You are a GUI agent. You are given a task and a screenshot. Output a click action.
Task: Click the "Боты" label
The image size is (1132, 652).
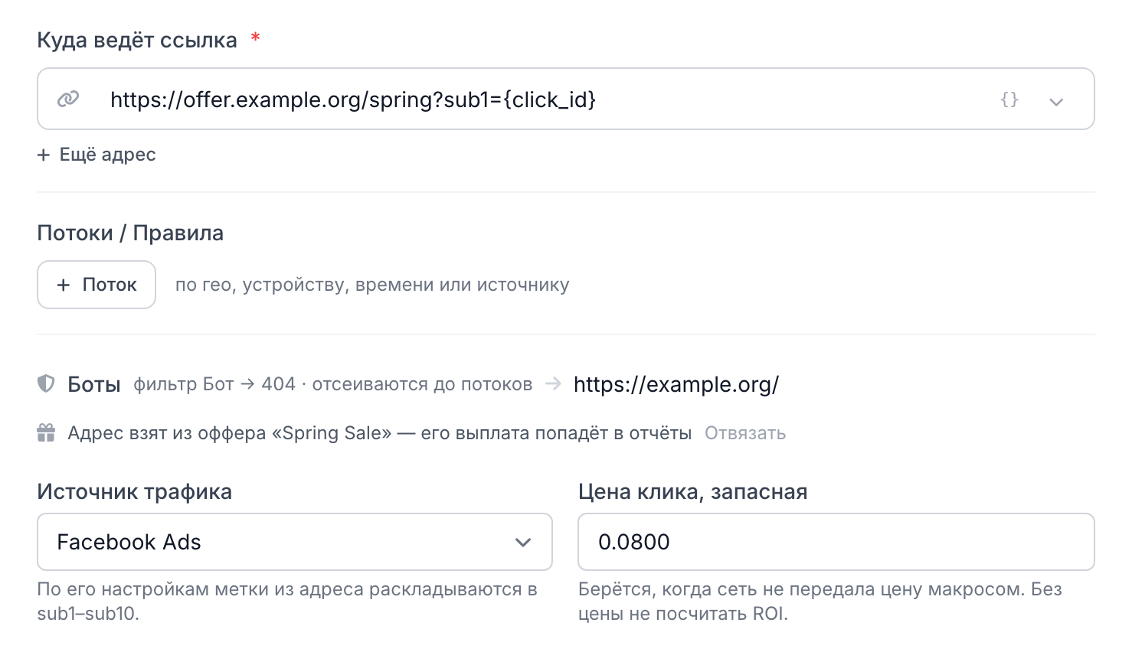94,384
